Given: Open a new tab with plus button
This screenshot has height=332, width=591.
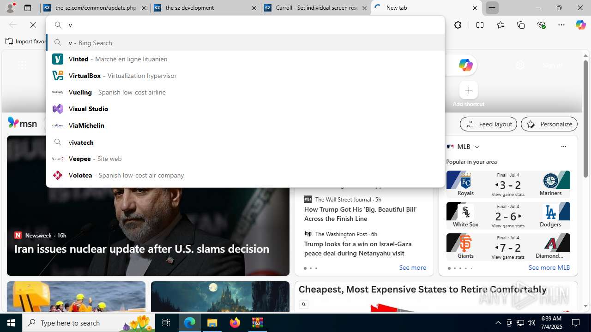Looking at the screenshot, I should click(492, 8).
